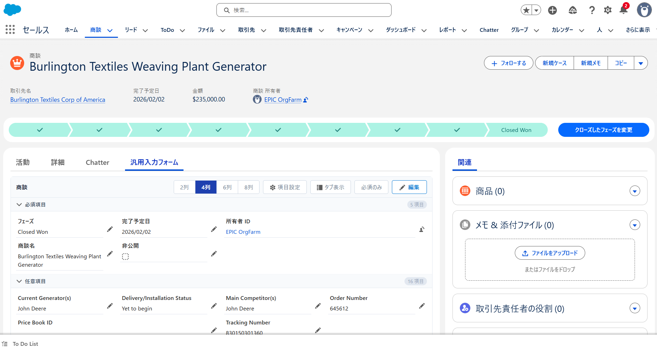Click the notifications bell icon
Image resolution: width=657 pixels, height=350 pixels.
click(623, 10)
